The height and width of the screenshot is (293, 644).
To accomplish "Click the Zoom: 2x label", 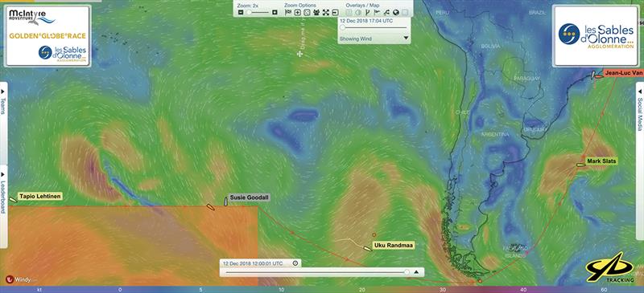I will pyautogui.click(x=248, y=6).
